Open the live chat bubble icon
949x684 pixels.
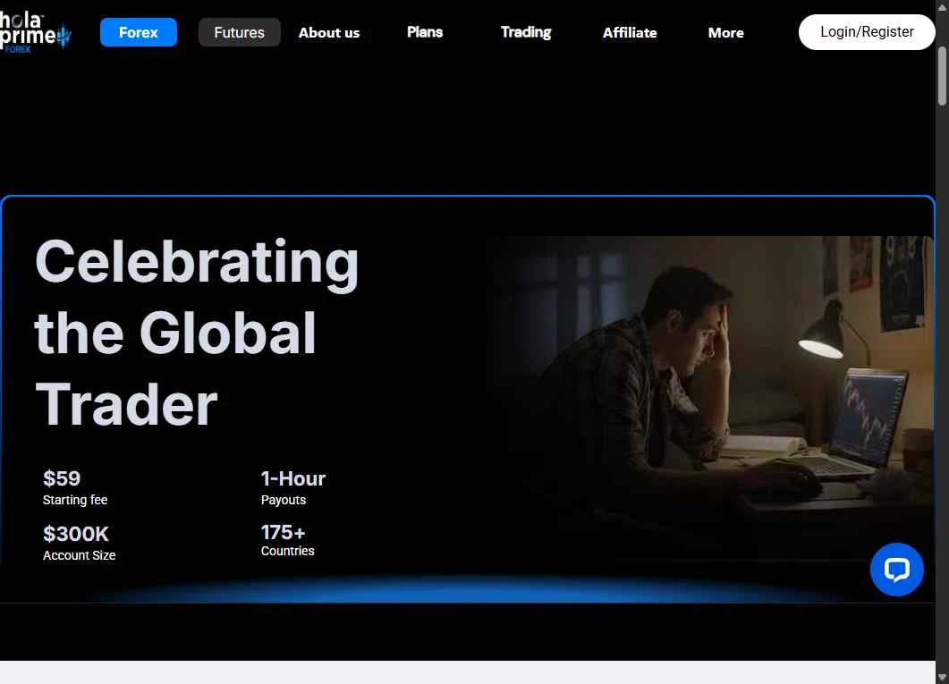[x=896, y=569]
